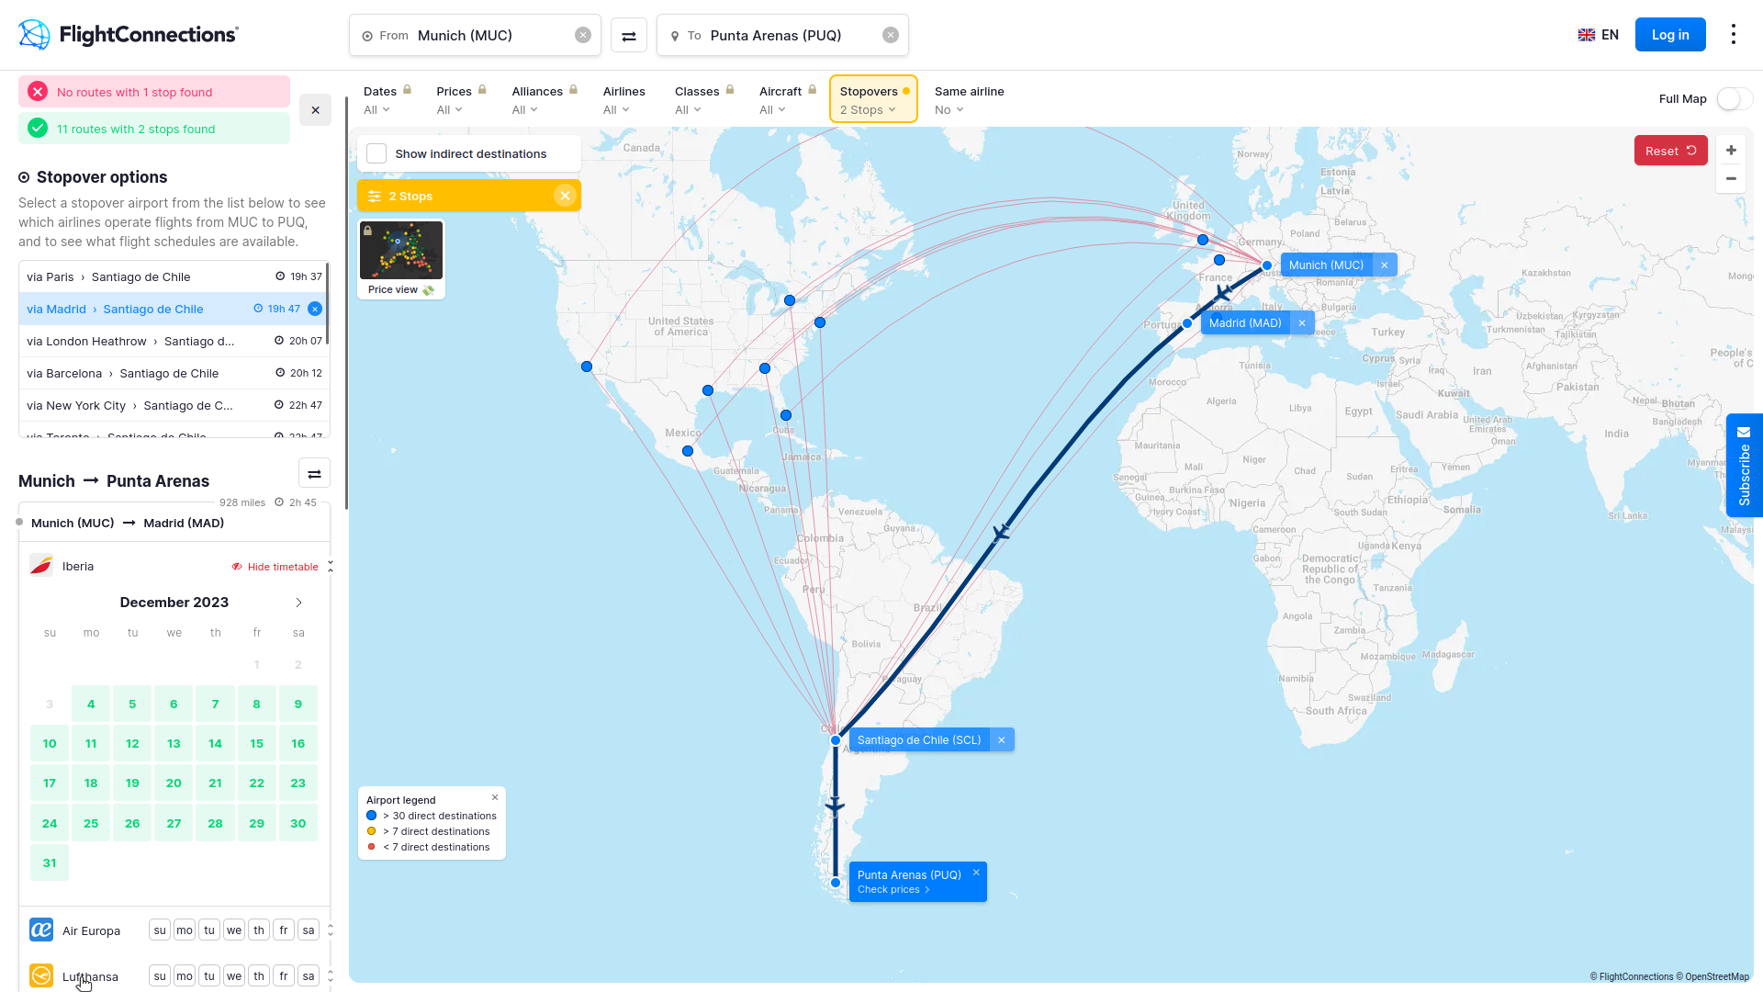
Task: Select December 31 in the calendar
Action: click(50, 863)
